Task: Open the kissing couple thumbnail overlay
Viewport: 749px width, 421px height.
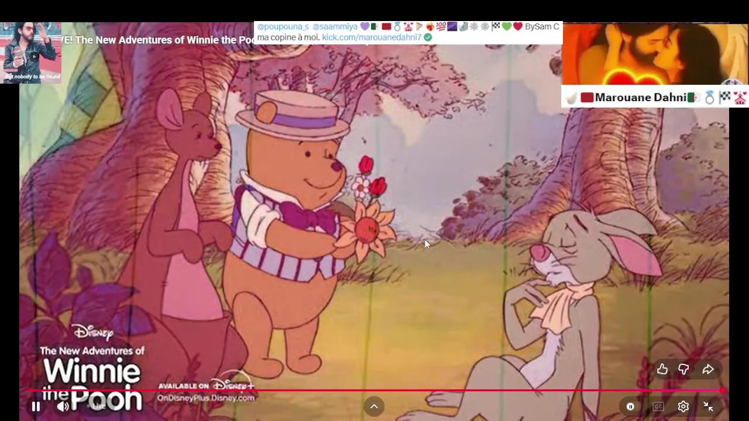Action: (x=655, y=54)
